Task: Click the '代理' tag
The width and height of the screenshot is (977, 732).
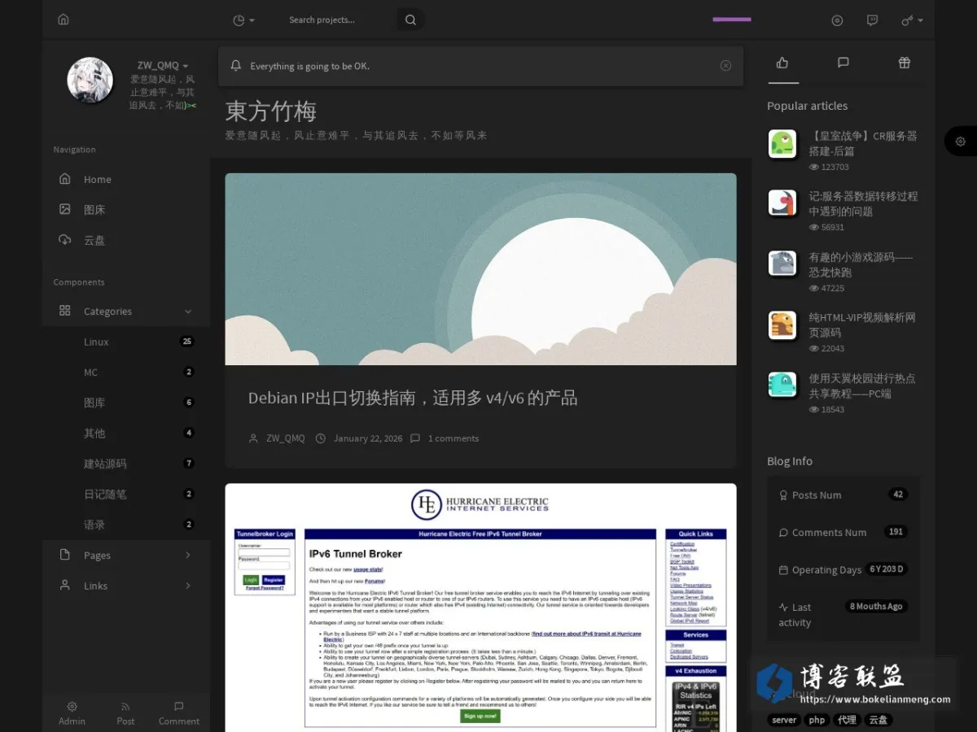Action: point(847,720)
